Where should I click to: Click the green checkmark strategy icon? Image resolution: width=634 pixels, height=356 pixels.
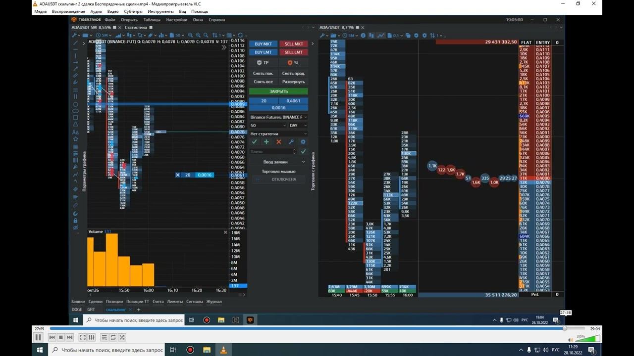[254, 142]
